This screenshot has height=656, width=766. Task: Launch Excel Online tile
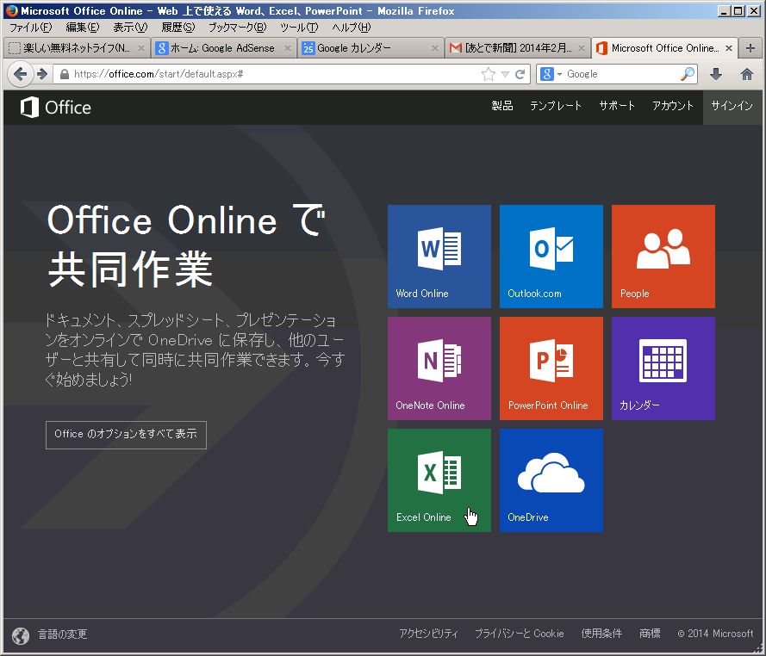point(439,480)
